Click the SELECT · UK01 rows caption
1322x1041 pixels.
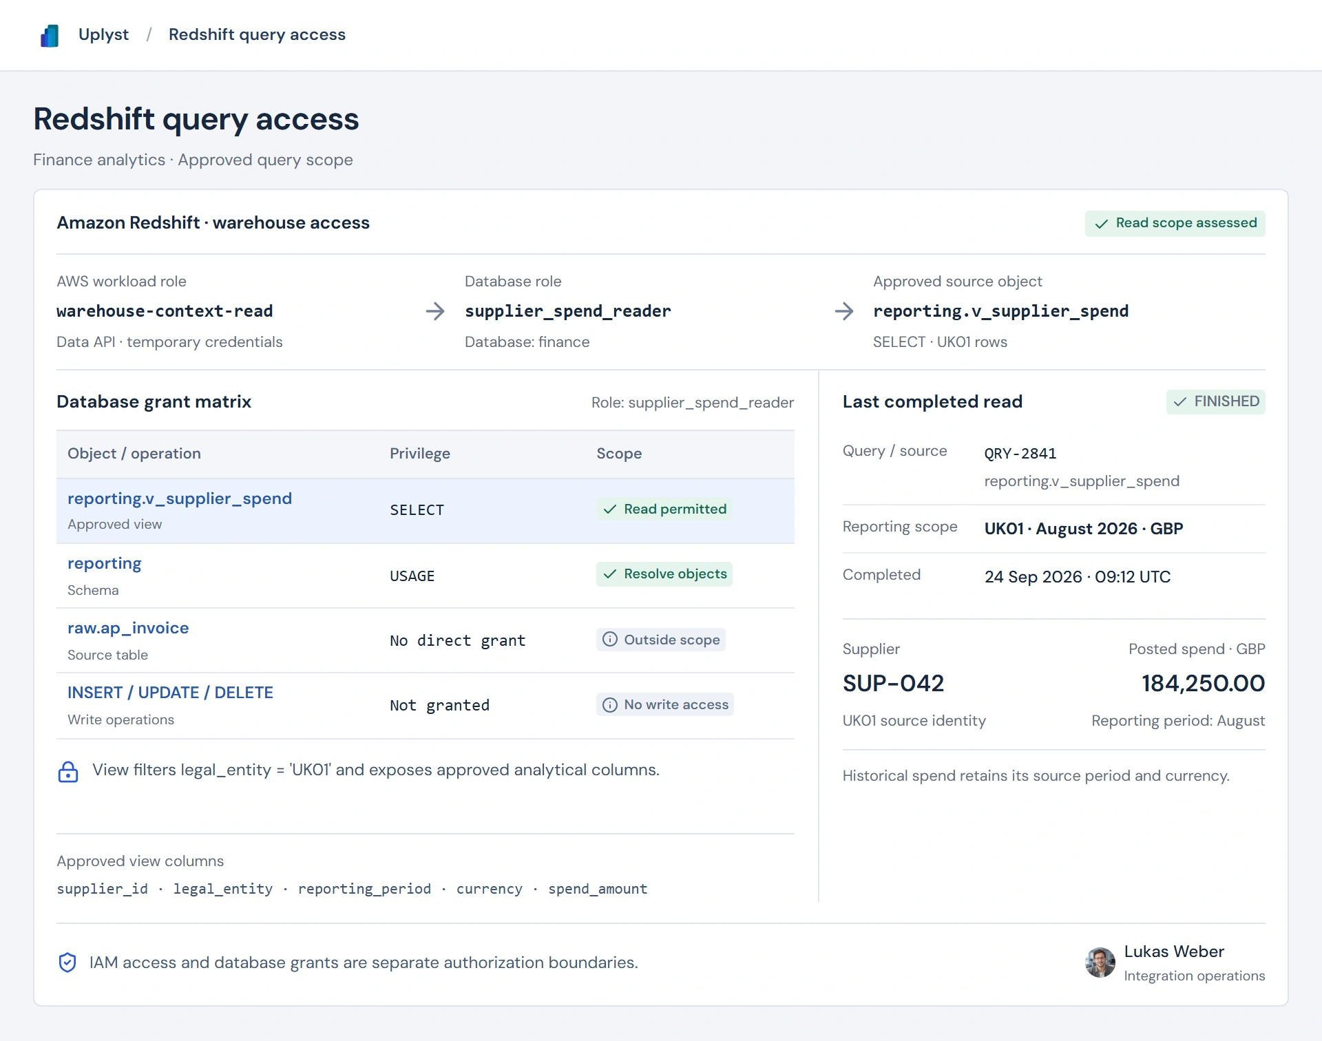tap(940, 342)
